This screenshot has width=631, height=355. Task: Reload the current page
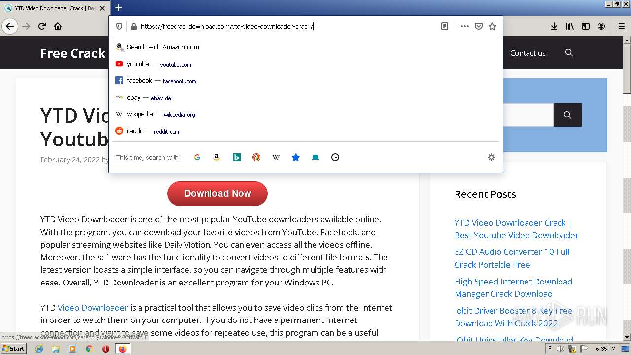(x=42, y=26)
